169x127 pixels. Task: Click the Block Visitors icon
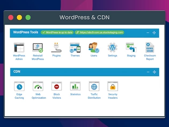point(57,86)
